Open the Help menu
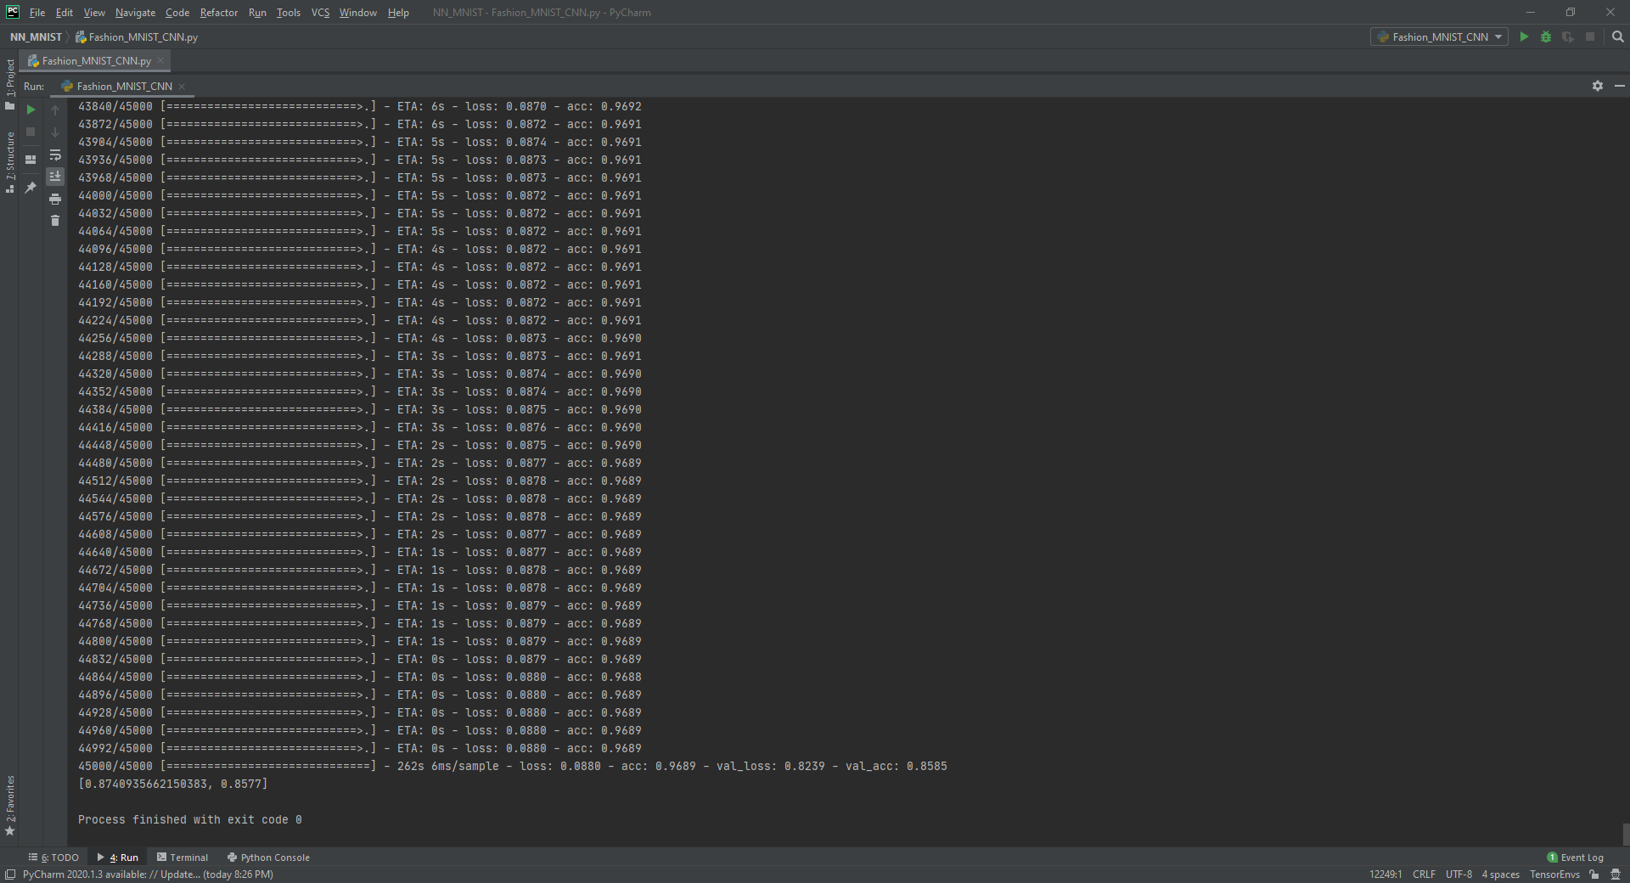Viewport: 1630px width, 883px height. coord(398,13)
